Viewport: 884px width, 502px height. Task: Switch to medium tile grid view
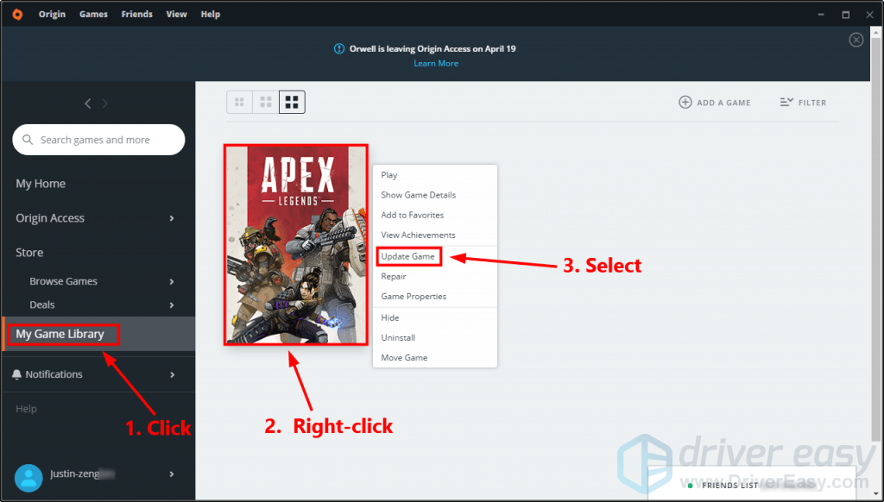point(266,103)
